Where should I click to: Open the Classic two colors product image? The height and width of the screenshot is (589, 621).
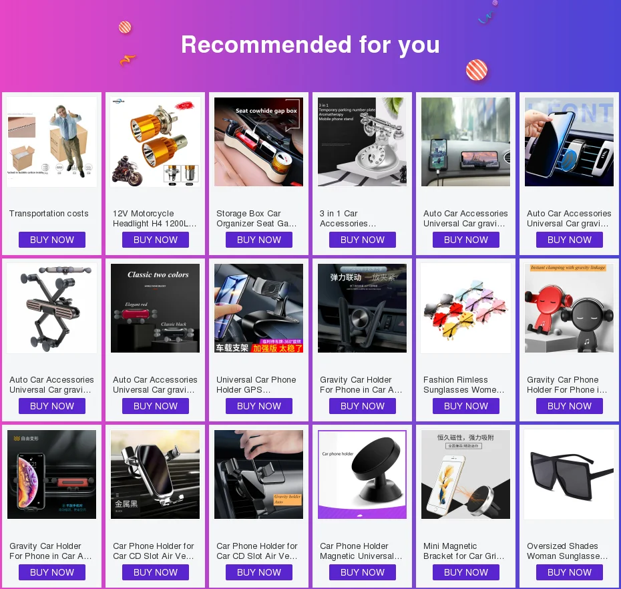tap(155, 308)
